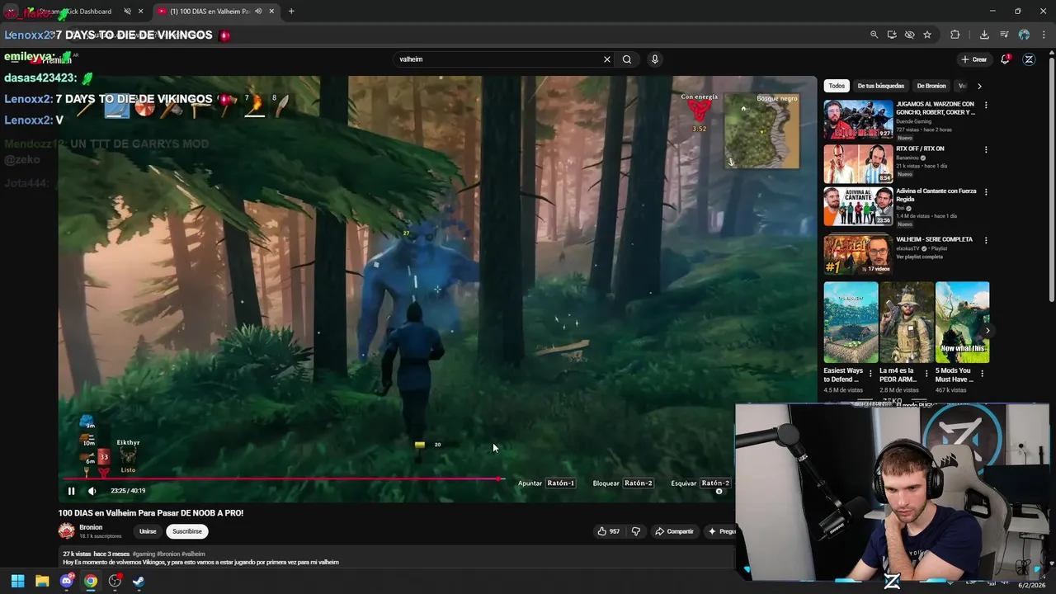Advance the Shorts shelf with the next arrow
The height and width of the screenshot is (594, 1056).
[988, 331]
